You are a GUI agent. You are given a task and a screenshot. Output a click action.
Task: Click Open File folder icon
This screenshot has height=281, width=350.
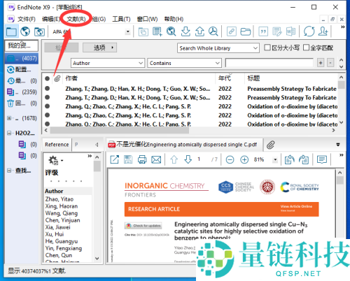pyautogui.click(x=246, y=31)
